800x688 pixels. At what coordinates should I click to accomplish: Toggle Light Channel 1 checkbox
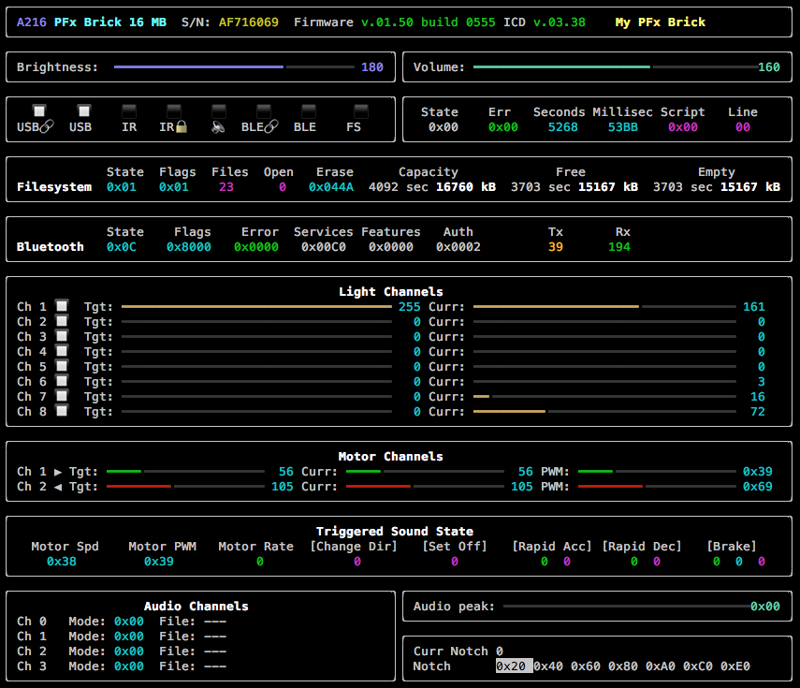(x=62, y=306)
